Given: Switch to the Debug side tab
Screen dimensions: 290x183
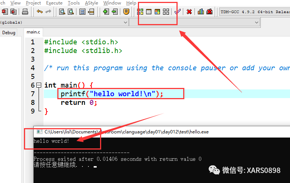Looking at the screenshot, I should (9, 33).
